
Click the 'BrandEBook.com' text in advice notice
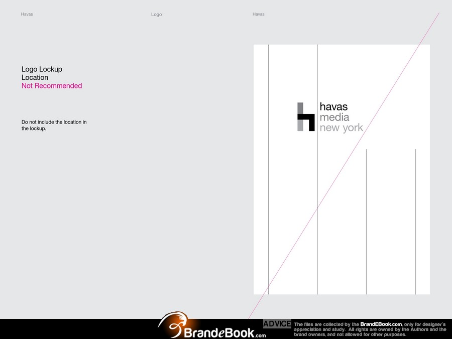point(381,324)
